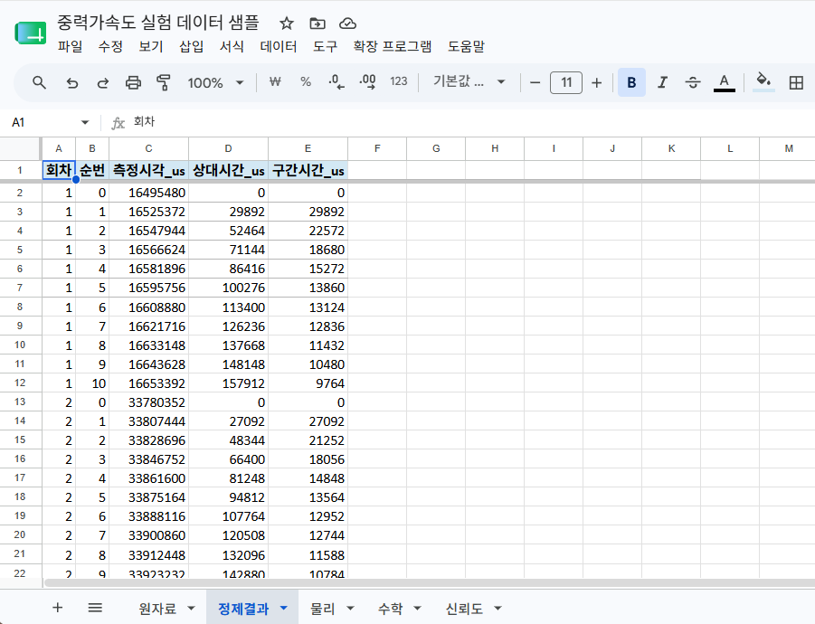
Task: Move document using the folder icon
Action: pos(317,24)
